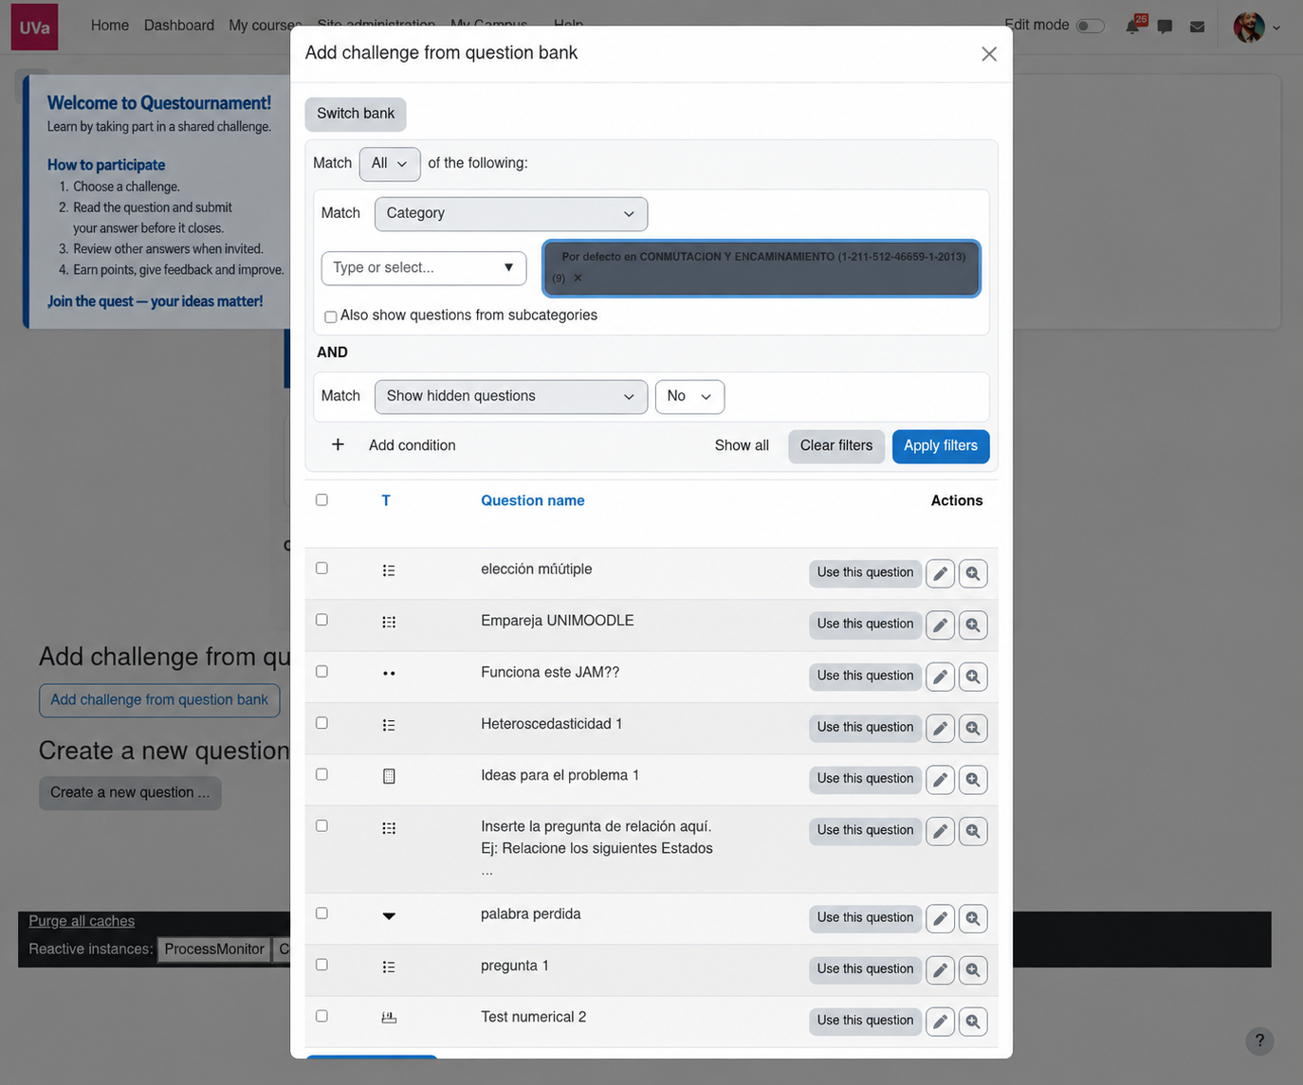
Task: Click the pencil edit icon for Empareja UNIMOODLE
Action: tap(940, 624)
